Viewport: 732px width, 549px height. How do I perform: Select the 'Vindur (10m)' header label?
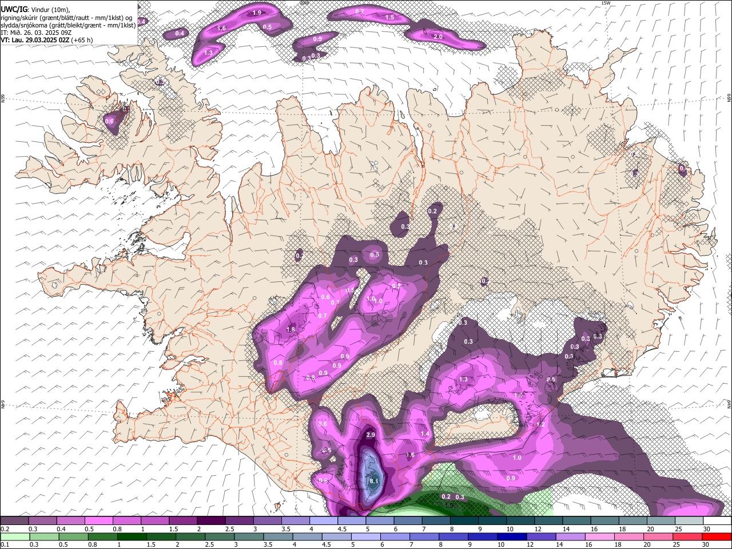pyautogui.click(x=50, y=9)
